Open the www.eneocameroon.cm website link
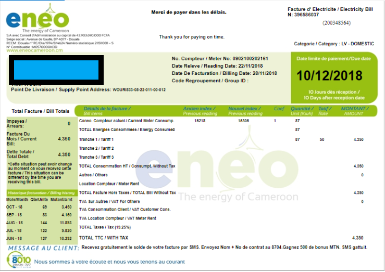The height and width of the screenshot is (272, 385). pos(34,50)
